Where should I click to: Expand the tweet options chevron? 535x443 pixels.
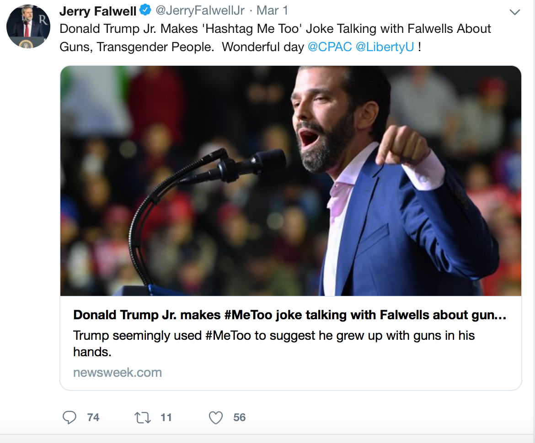pyautogui.click(x=514, y=12)
